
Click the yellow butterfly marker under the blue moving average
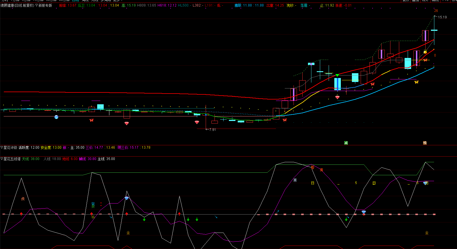coord(416,82)
